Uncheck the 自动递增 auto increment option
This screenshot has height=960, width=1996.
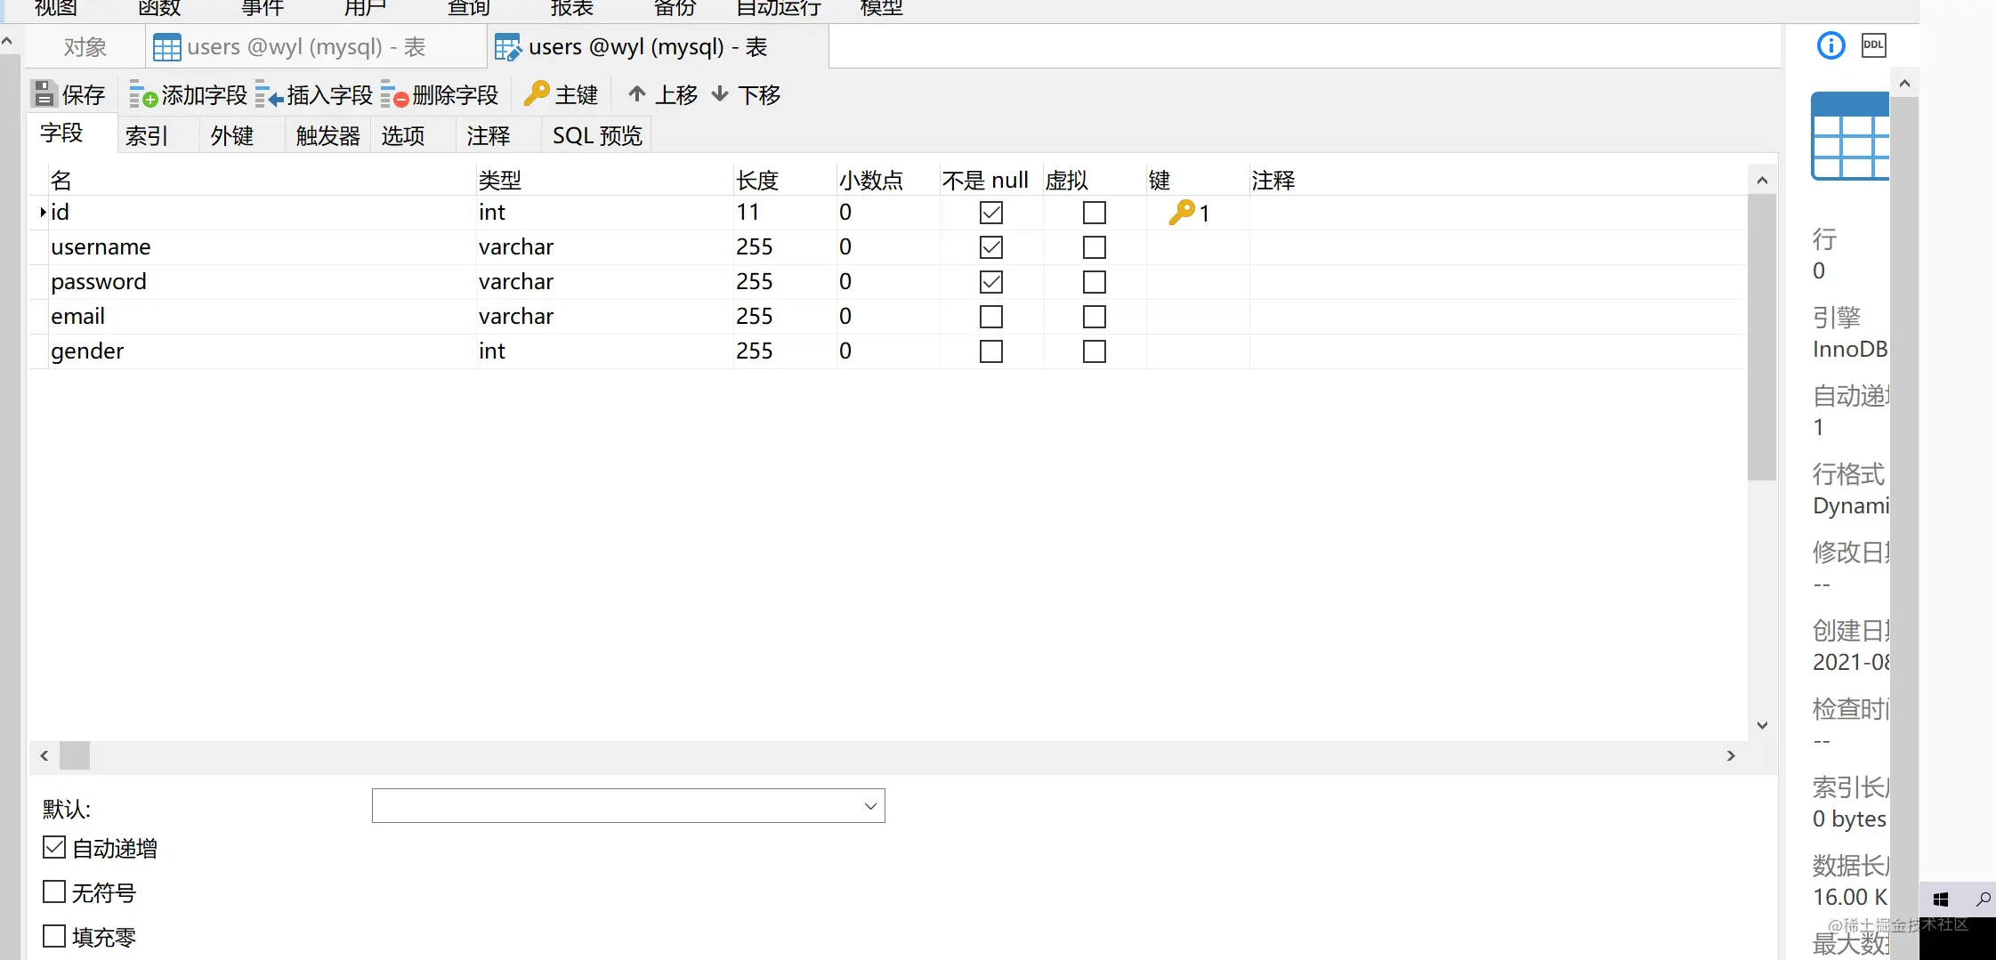click(54, 847)
